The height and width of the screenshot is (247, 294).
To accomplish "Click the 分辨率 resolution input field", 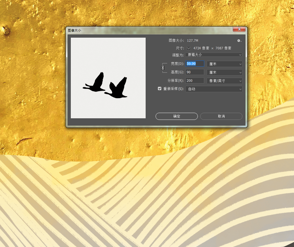I will [195, 81].
